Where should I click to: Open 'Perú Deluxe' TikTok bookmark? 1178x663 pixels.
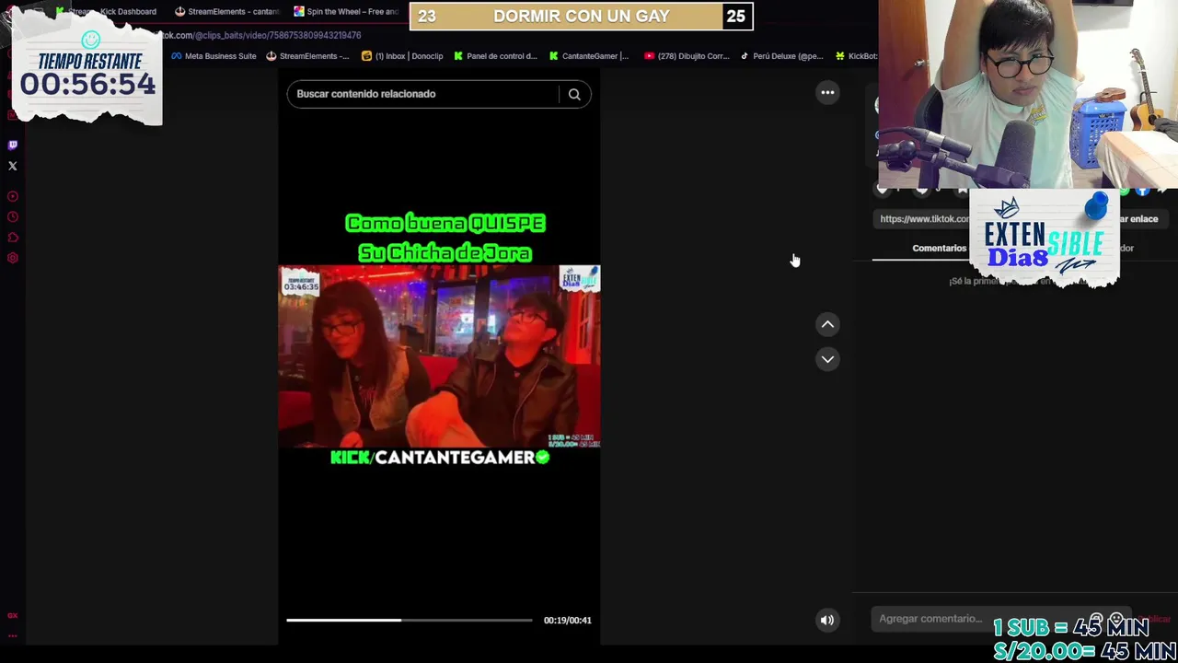point(781,56)
